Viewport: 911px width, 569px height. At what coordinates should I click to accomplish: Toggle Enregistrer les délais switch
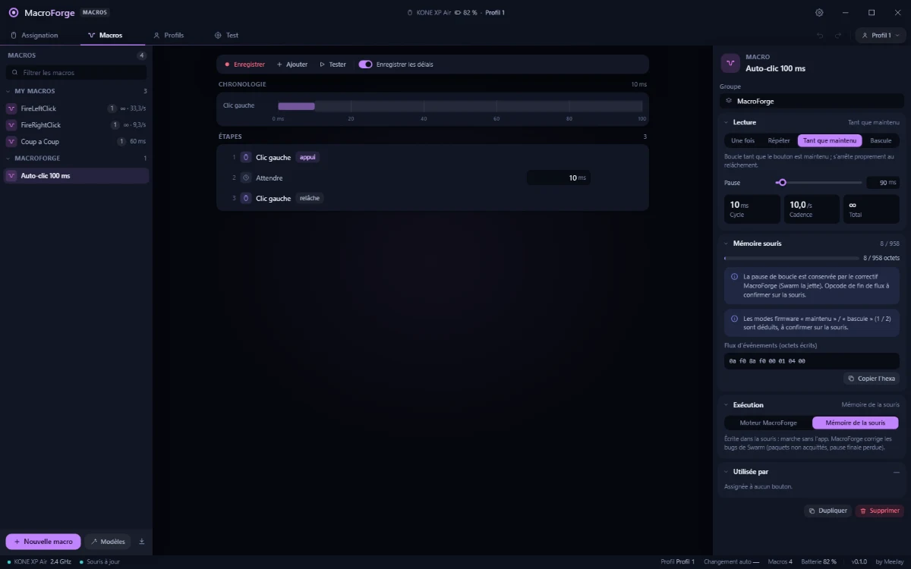coord(365,64)
